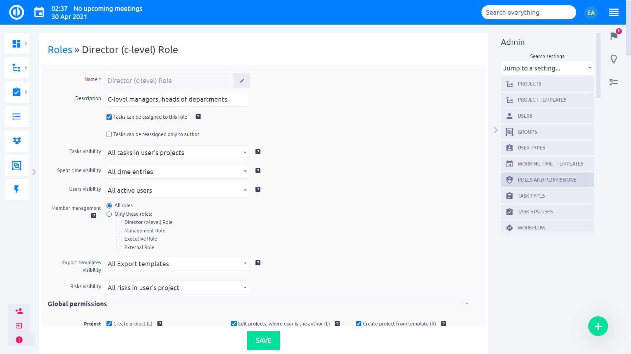Image resolution: width=631 pixels, height=354 pixels.
Task: Click the Dropbox icon in left sidebar
Action: coord(16,141)
